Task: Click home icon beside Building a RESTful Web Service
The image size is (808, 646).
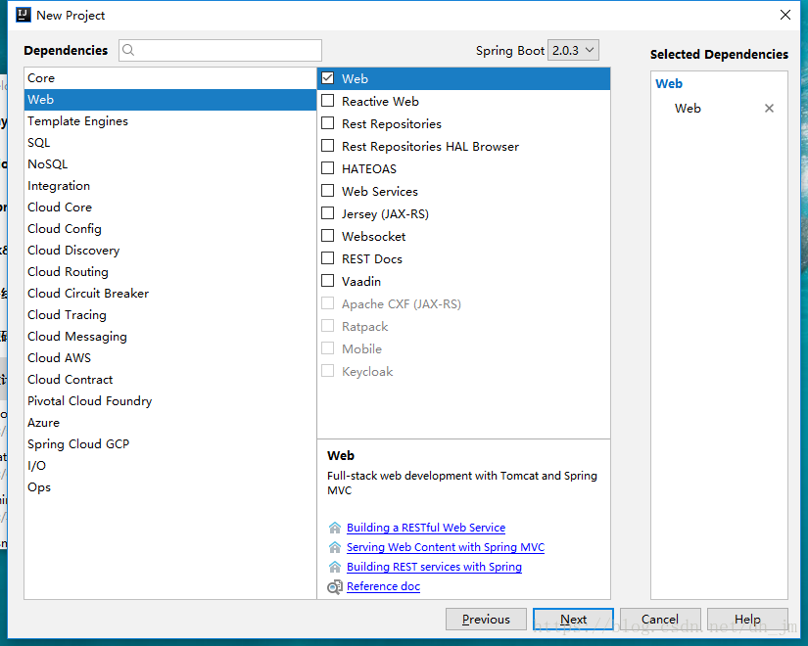Action: (x=334, y=528)
